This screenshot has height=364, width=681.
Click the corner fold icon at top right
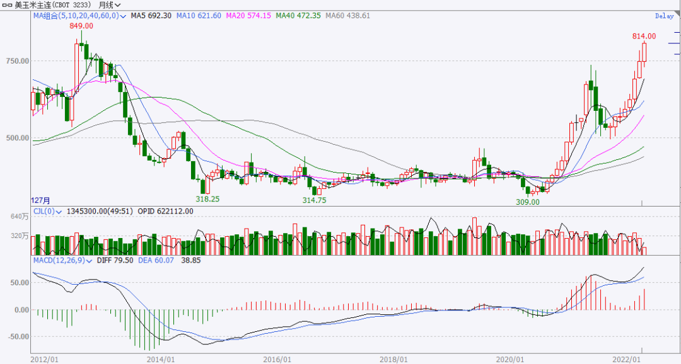[x=677, y=14]
